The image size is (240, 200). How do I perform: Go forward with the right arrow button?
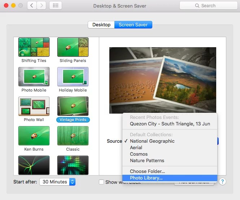[42, 5]
